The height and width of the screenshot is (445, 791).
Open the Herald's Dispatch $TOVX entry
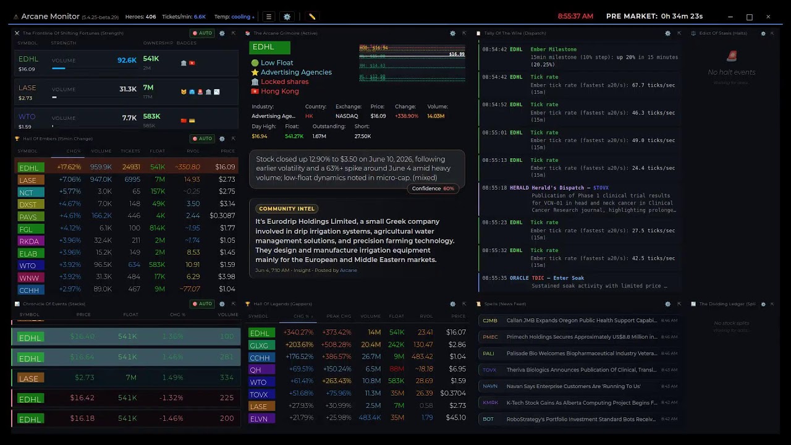580,199
